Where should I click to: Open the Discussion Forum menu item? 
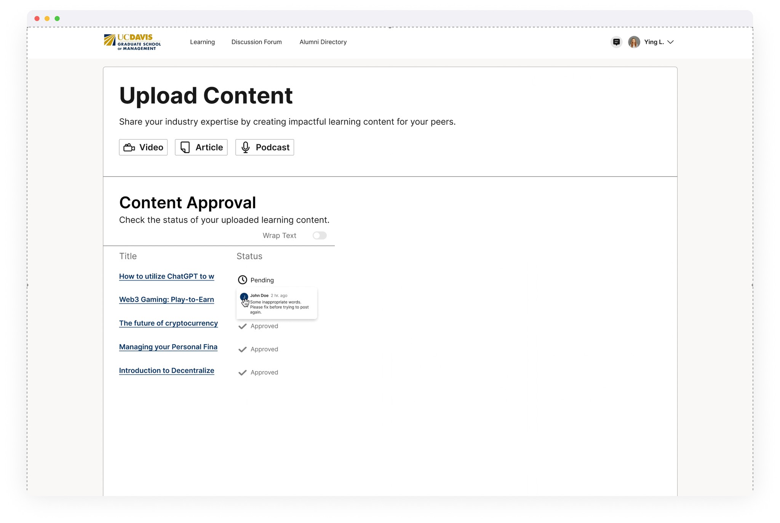click(256, 42)
